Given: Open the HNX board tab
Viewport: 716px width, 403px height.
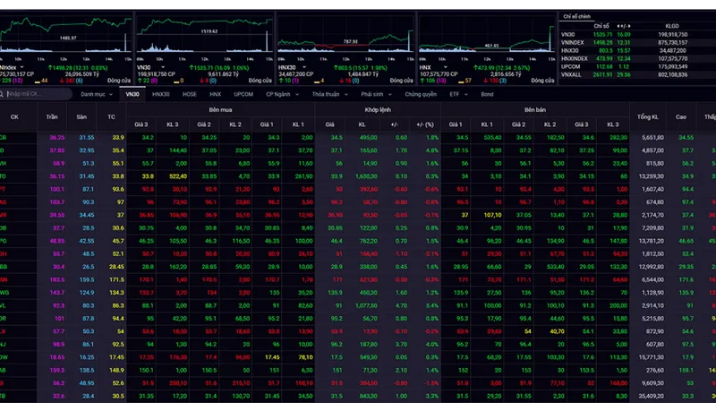Looking at the screenshot, I should (x=216, y=94).
